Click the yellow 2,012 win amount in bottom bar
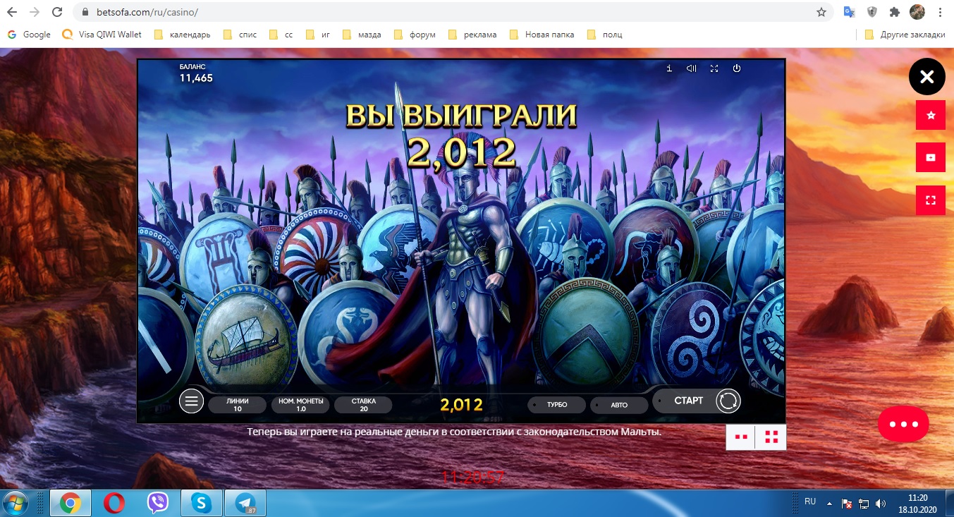 (x=461, y=405)
